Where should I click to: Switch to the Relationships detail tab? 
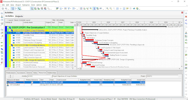click(x=52, y=73)
